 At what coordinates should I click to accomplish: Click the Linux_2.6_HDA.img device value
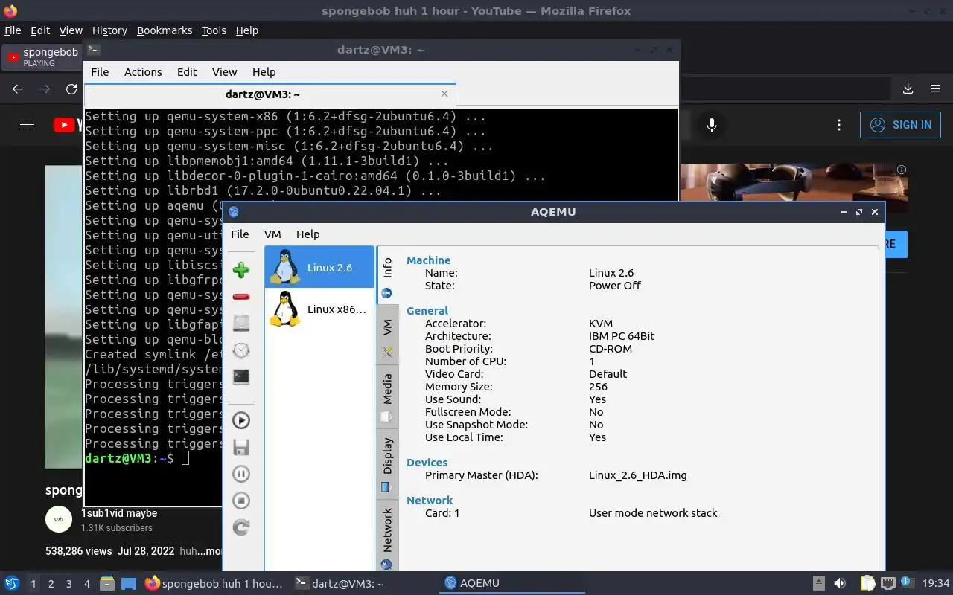click(637, 475)
